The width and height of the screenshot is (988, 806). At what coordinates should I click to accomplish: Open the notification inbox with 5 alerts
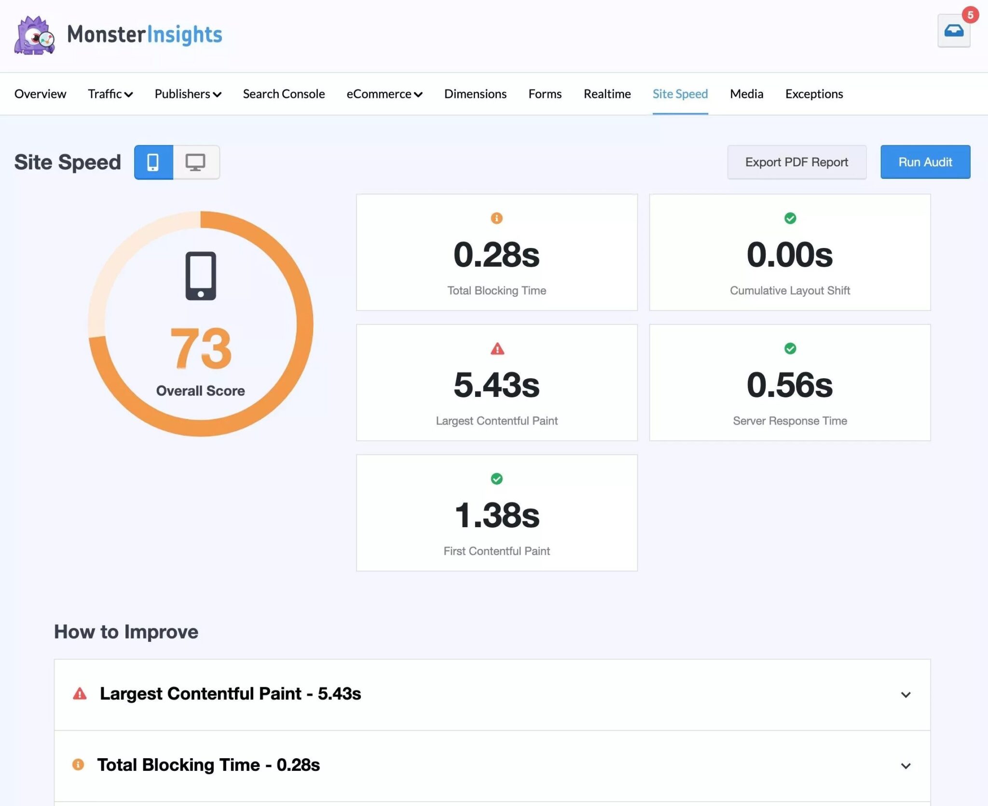click(954, 30)
